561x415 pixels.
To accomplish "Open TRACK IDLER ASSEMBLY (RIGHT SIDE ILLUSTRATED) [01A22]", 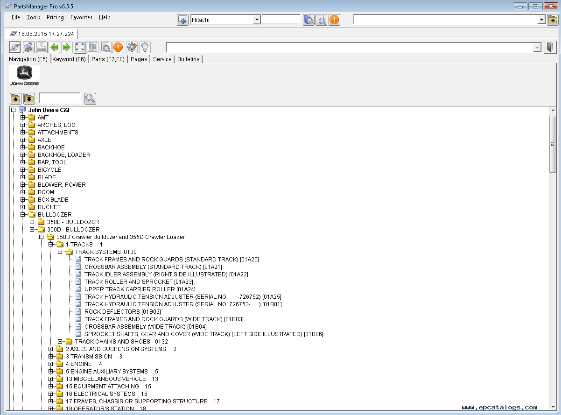I will (166, 274).
